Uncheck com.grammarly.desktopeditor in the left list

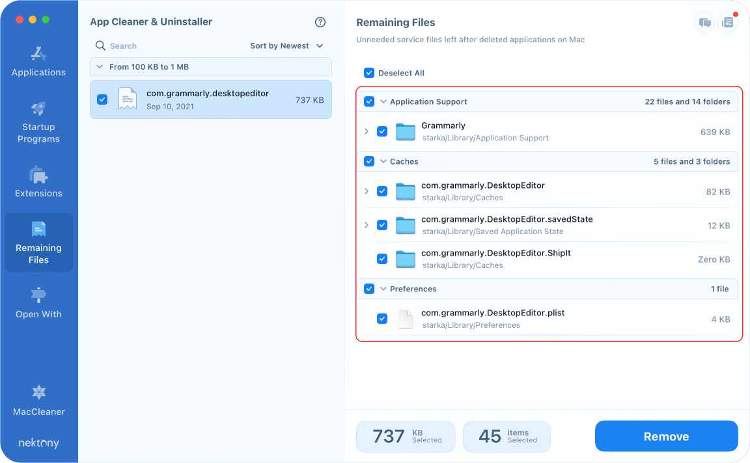pyautogui.click(x=102, y=99)
